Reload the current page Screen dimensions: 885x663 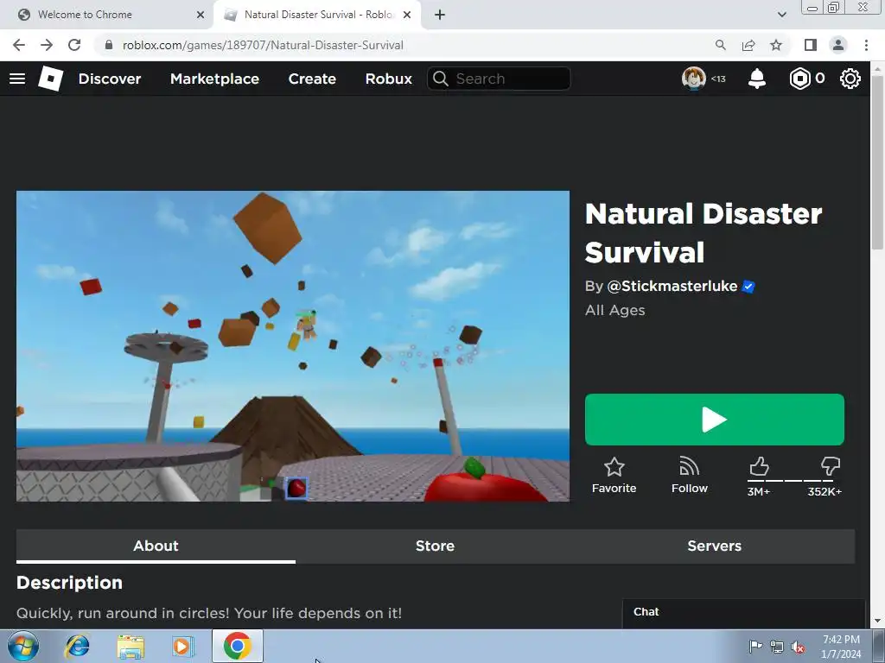point(74,45)
